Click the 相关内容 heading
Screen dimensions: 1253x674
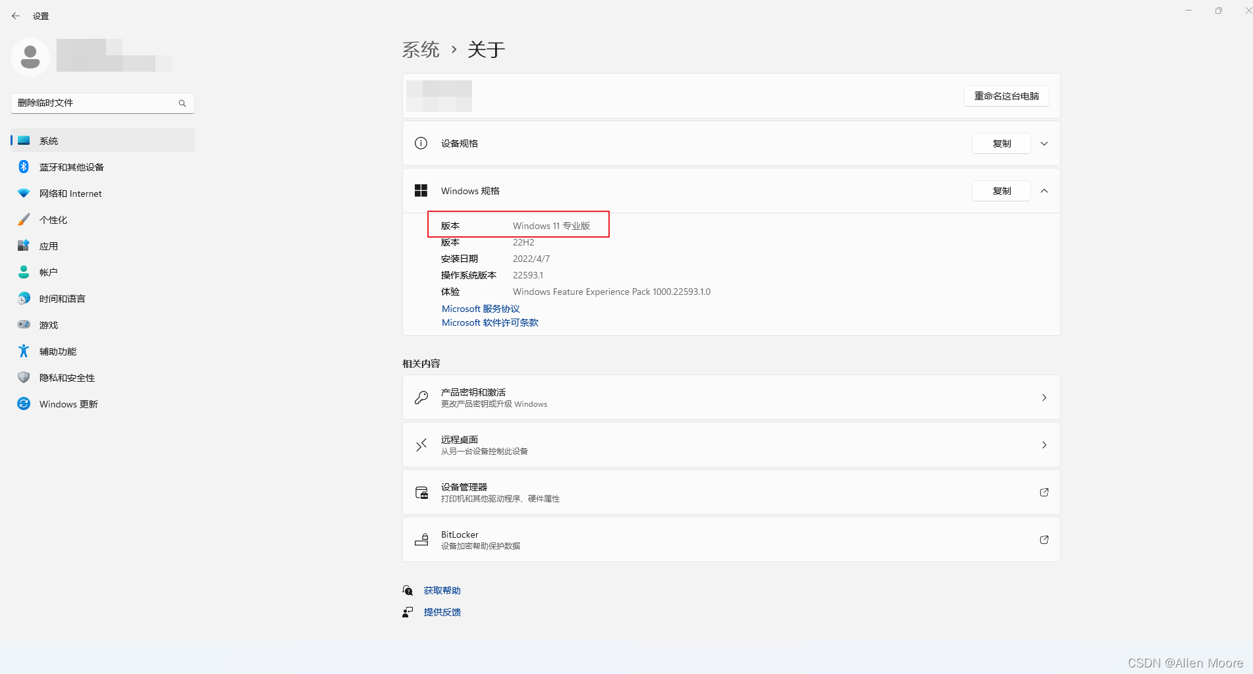421,363
